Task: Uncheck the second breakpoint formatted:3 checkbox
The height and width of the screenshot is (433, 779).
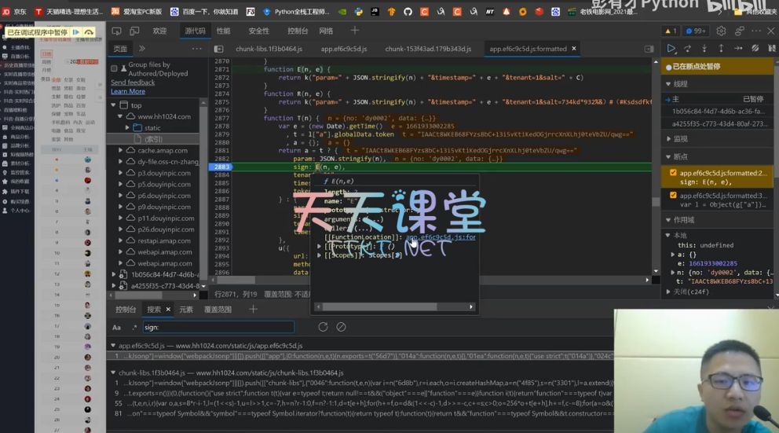Action: tap(673, 196)
